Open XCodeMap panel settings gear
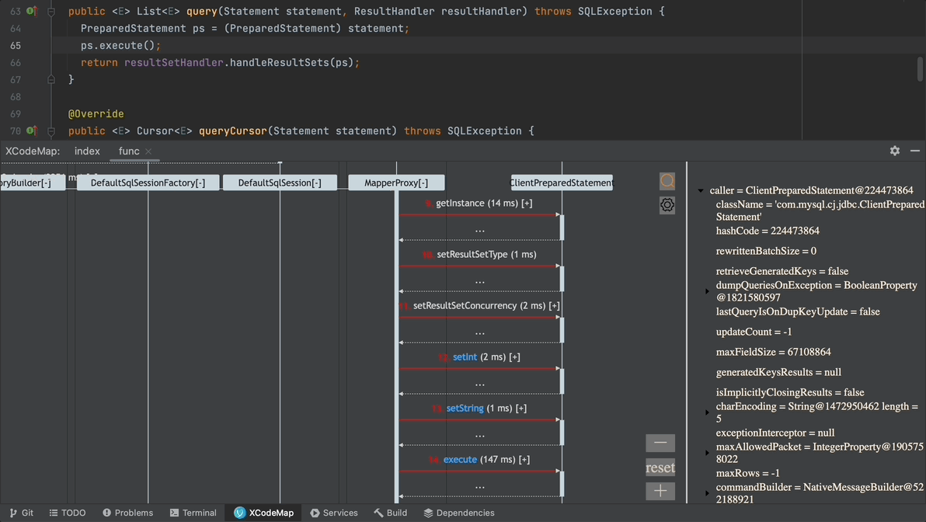This screenshot has width=926, height=522. [x=895, y=151]
